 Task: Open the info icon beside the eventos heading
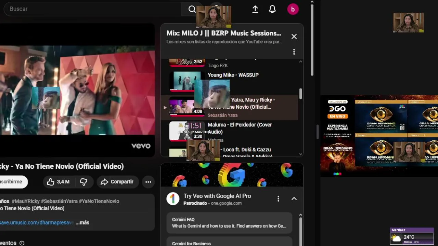(22, 243)
